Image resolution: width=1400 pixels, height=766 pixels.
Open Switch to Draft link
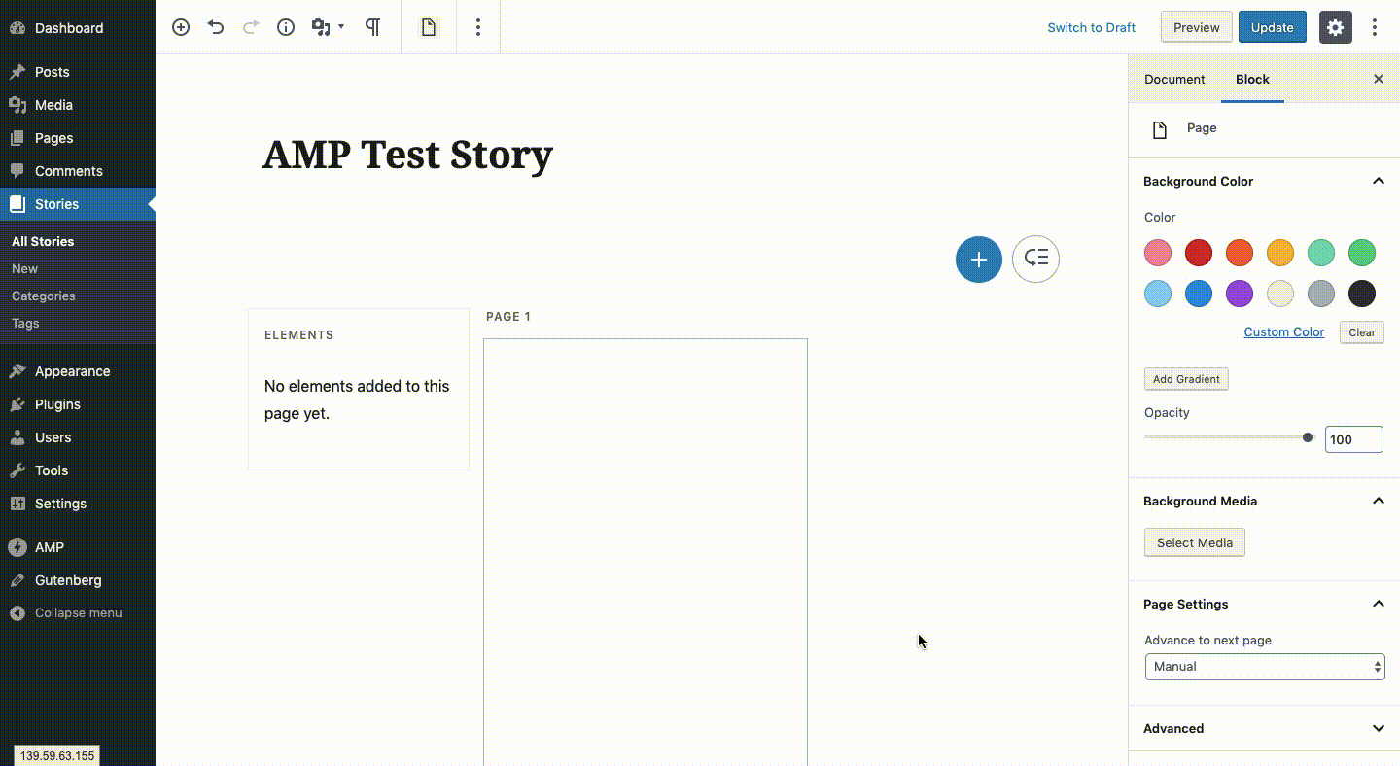1092,27
